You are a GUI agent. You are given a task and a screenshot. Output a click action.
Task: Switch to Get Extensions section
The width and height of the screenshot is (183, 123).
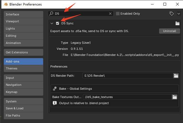tap(23, 52)
